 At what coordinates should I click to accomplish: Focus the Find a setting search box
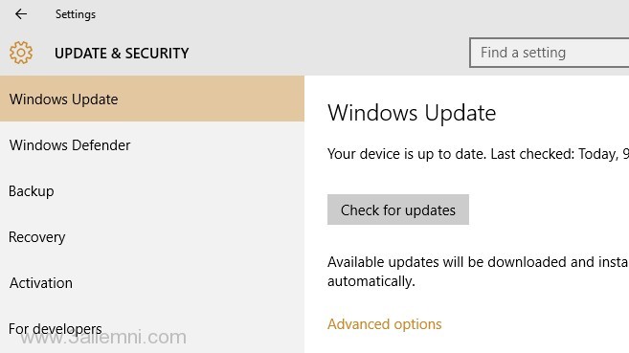pos(550,53)
